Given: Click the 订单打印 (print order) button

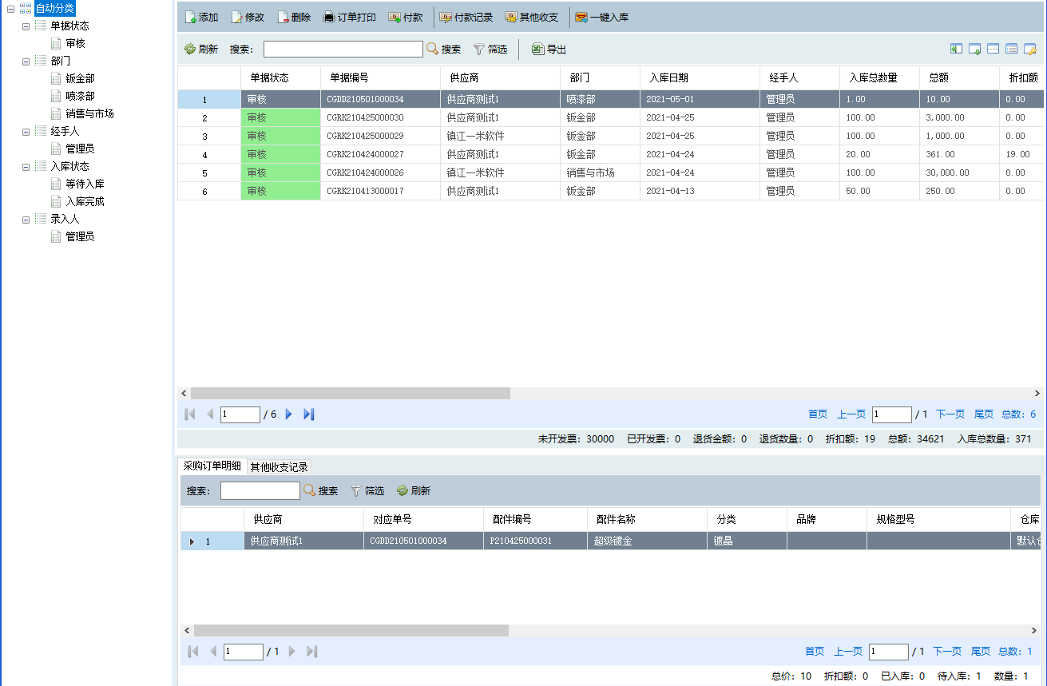Looking at the screenshot, I should [x=349, y=18].
